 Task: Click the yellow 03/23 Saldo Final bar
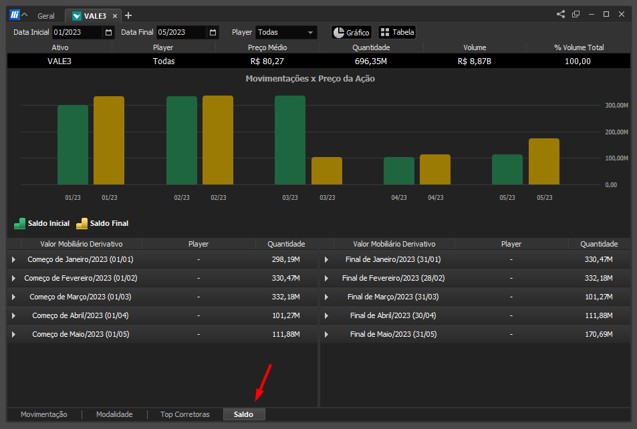tap(327, 171)
